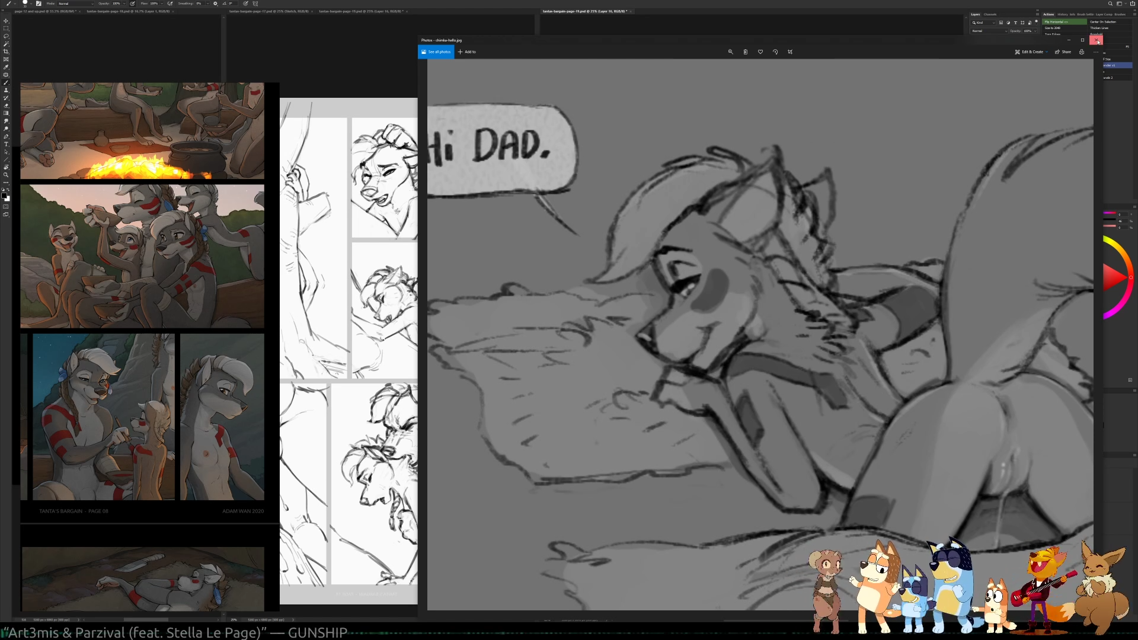Select the Move tool in Photoshop toolbar
1138x640 pixels.
(x=6, y=21)
